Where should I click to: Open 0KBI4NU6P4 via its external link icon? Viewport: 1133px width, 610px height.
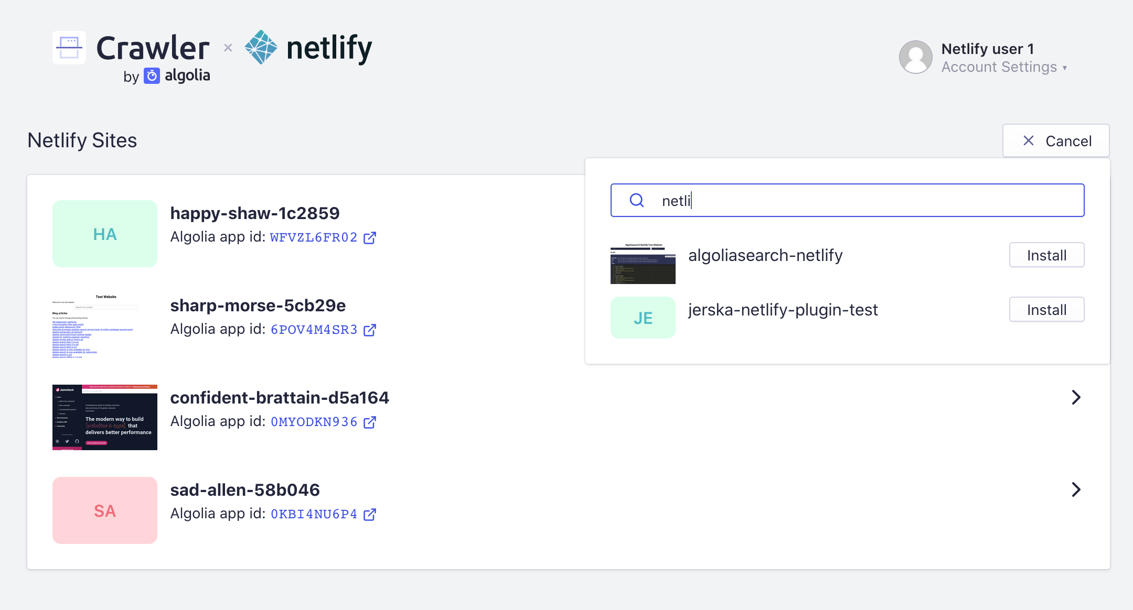click(x=370, y=514)
